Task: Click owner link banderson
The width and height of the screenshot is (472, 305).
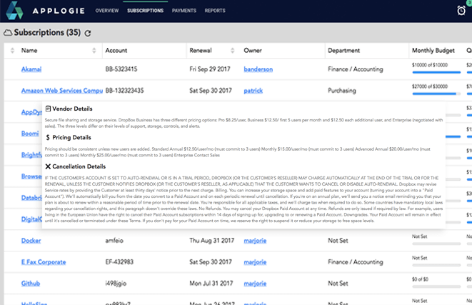Action: click(258, 69)
